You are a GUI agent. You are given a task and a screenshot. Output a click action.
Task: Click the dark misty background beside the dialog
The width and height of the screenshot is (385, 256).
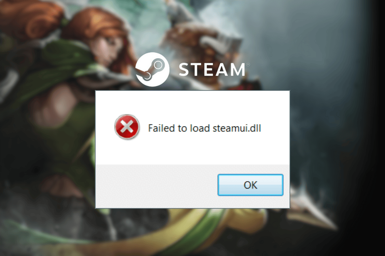tap(337, 128)
